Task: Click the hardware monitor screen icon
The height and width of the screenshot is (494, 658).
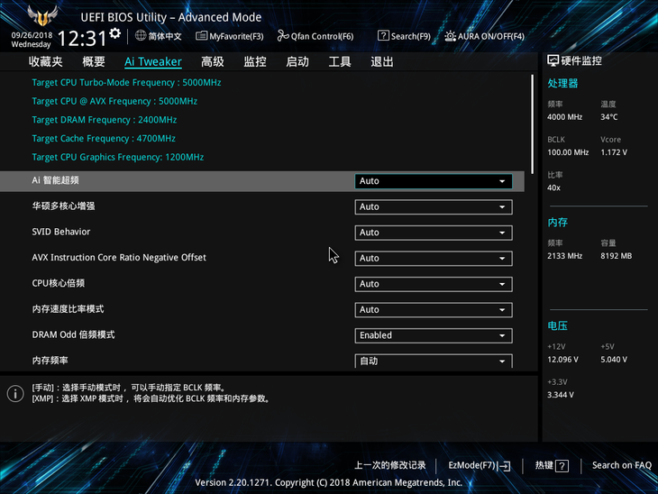Action: (553, 61)
